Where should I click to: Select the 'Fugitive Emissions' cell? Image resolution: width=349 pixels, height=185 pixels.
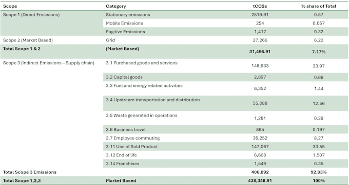126,32
